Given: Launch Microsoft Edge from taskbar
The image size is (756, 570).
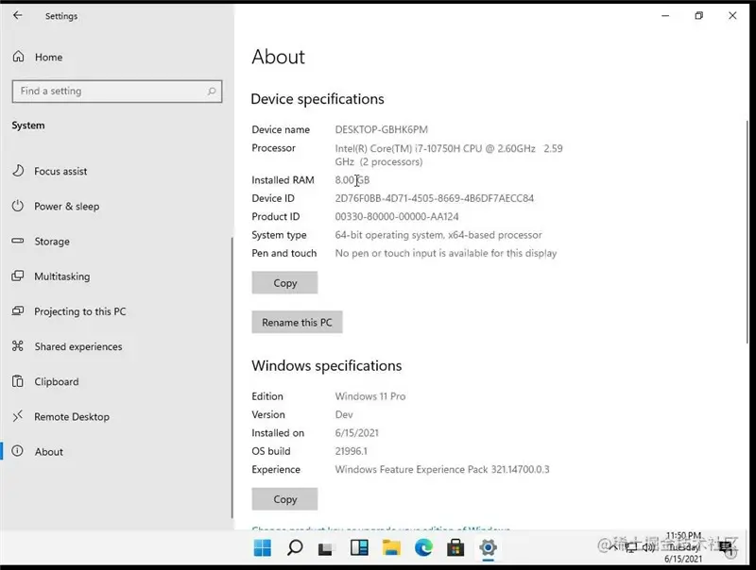Looking at the screenshot, I should pos(423,548).
